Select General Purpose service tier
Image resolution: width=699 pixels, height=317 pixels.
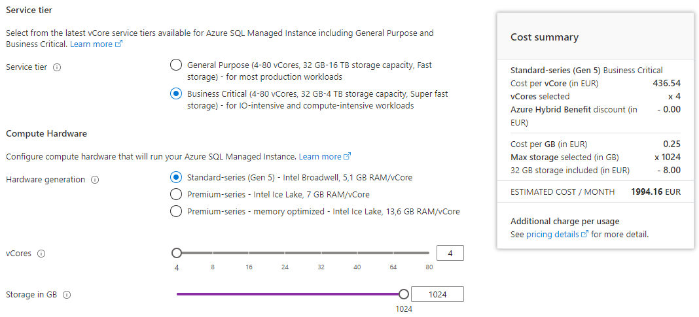click(175, 65)
